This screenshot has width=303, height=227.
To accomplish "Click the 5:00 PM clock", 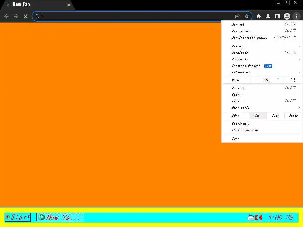I will [x=281, y=218].
